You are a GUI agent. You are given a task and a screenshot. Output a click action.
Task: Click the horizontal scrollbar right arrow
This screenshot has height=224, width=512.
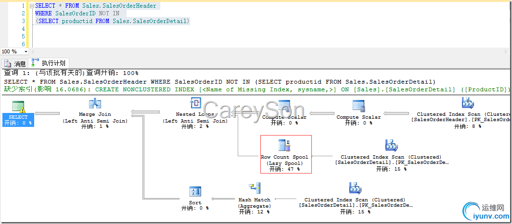pyautogui.click(x=505, y=51)
